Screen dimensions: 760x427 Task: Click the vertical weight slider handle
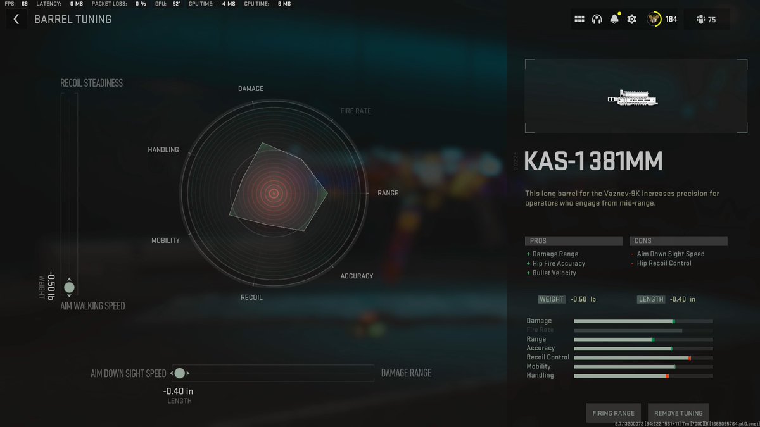(x=69, y=287)
